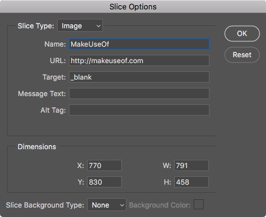Viewport: 266px width, 217px height.
Task: Click the empty Alt Tag field
Action: (139, 110)
